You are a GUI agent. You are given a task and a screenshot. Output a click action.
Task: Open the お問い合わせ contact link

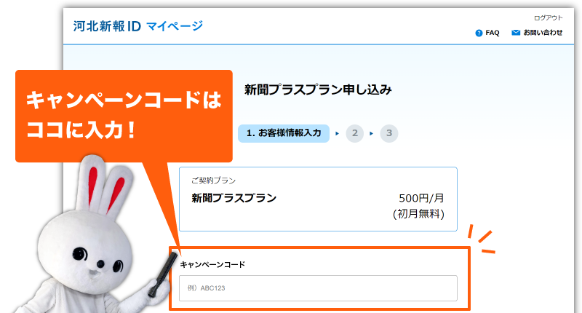543,33
